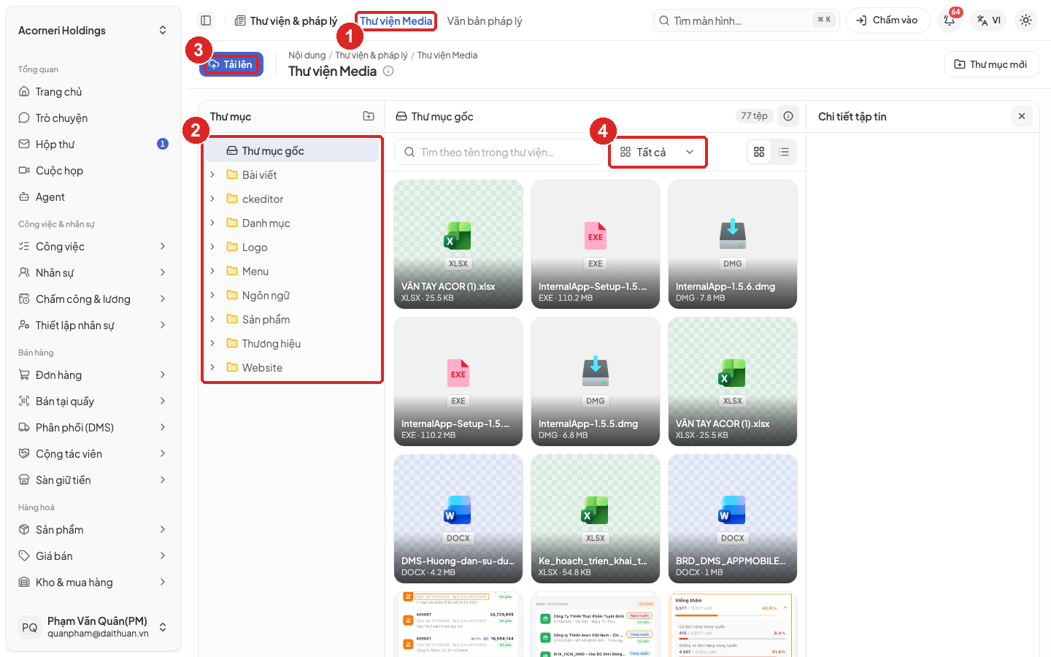
Task: Switch to list view
Action: click(784, 152)
